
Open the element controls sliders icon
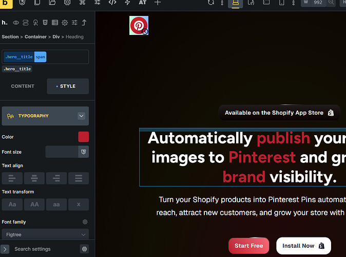click(x=74, y=23)
